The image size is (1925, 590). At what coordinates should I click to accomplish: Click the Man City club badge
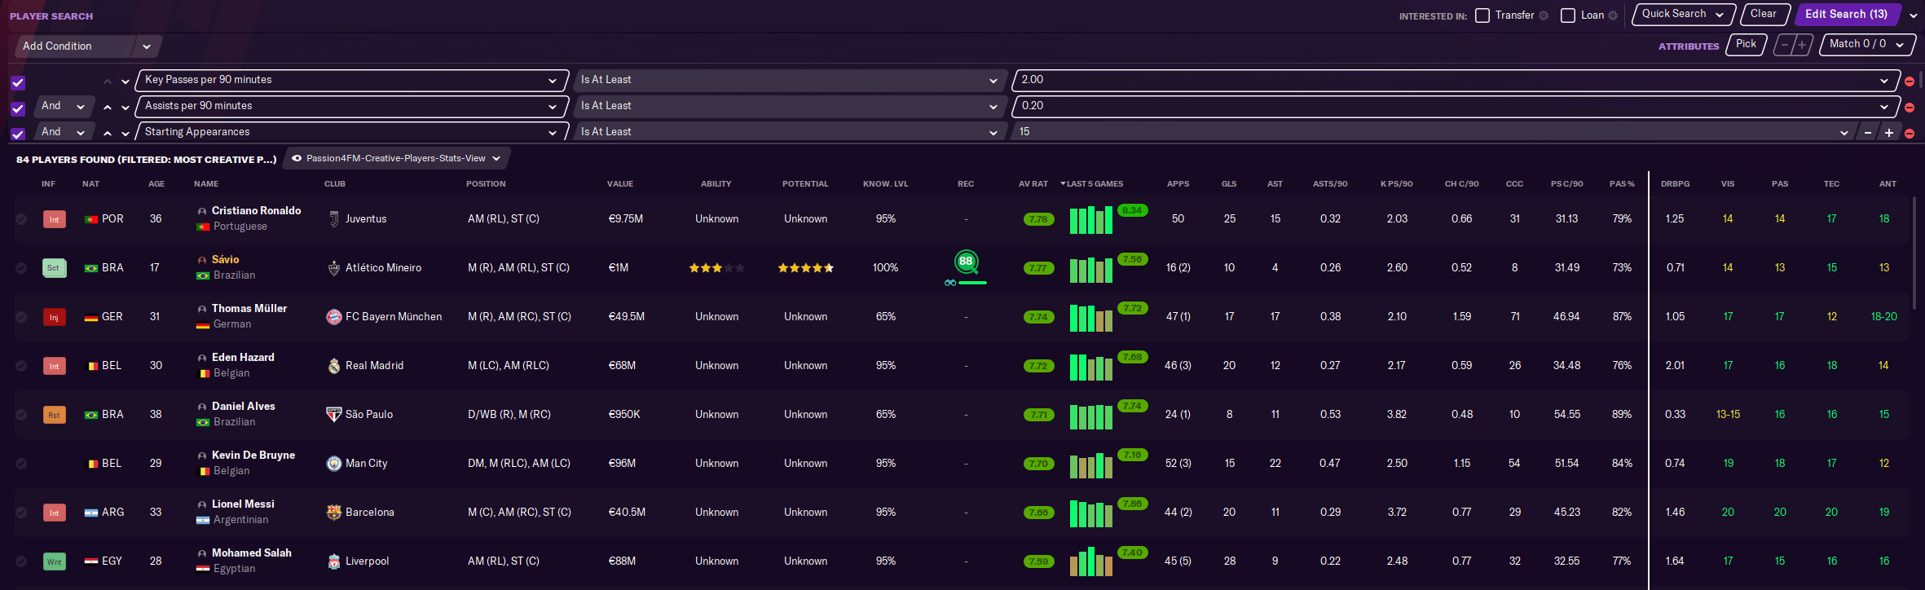click(x=334, y=464)
